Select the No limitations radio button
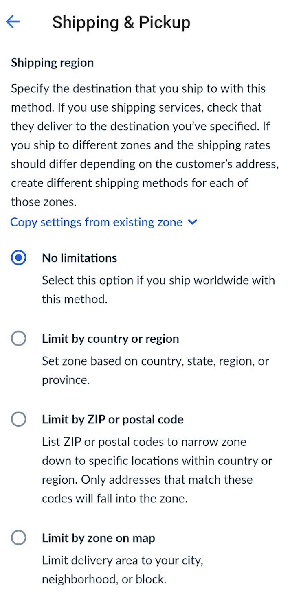 pyautogui.click(x=19, y=258)
